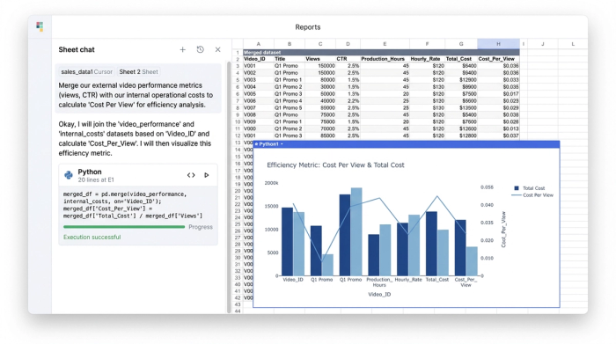This screenshot has height=344, width=616.
Task: Start a new chat with plus icon
Action: (183, 49)
